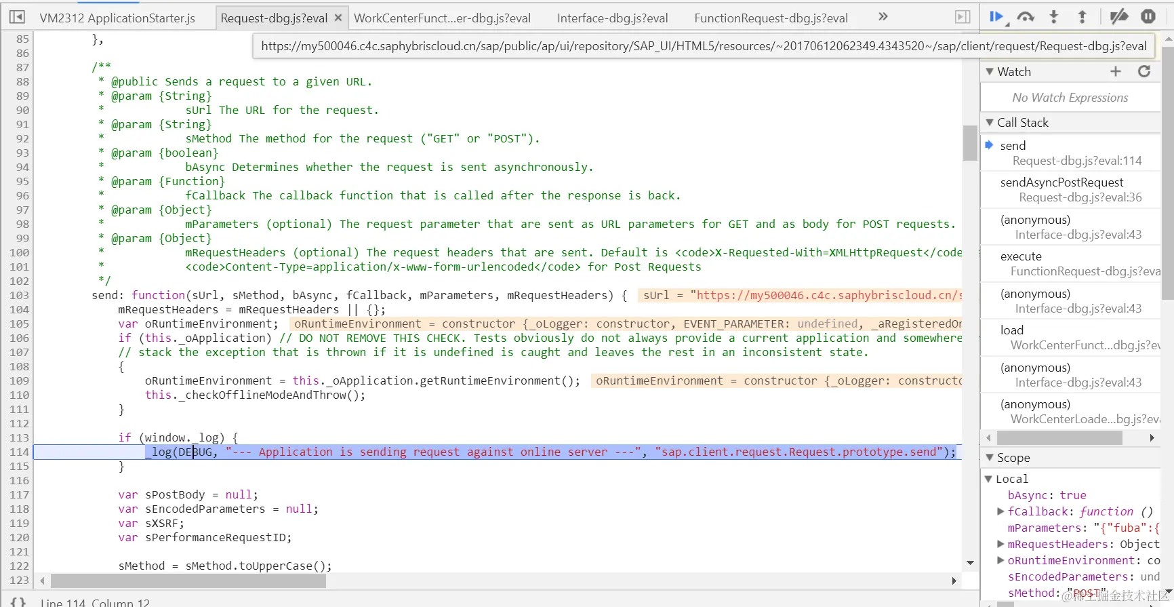Step over next function call
The image size is (1174, 607).
pos(1026,17)
